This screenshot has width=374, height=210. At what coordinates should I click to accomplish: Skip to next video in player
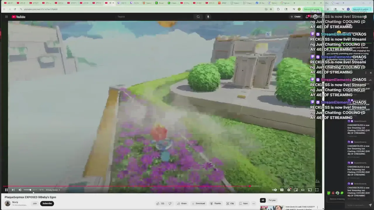(x=13, y=190)
